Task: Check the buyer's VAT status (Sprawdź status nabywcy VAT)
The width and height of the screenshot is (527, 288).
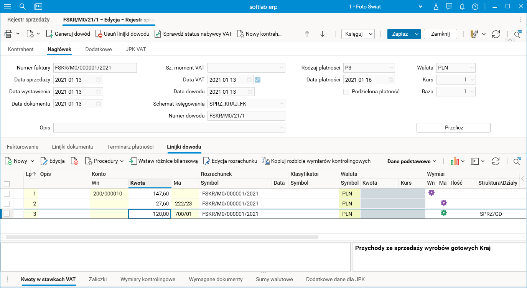Action: tap(158, 34)
